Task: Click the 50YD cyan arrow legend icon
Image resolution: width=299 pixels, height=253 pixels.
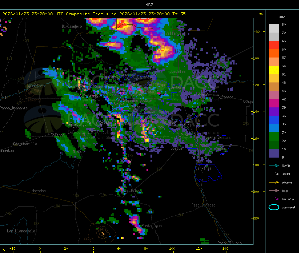Action: point(274,166)
